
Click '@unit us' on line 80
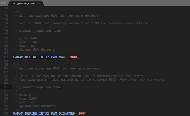coord(27,46)
